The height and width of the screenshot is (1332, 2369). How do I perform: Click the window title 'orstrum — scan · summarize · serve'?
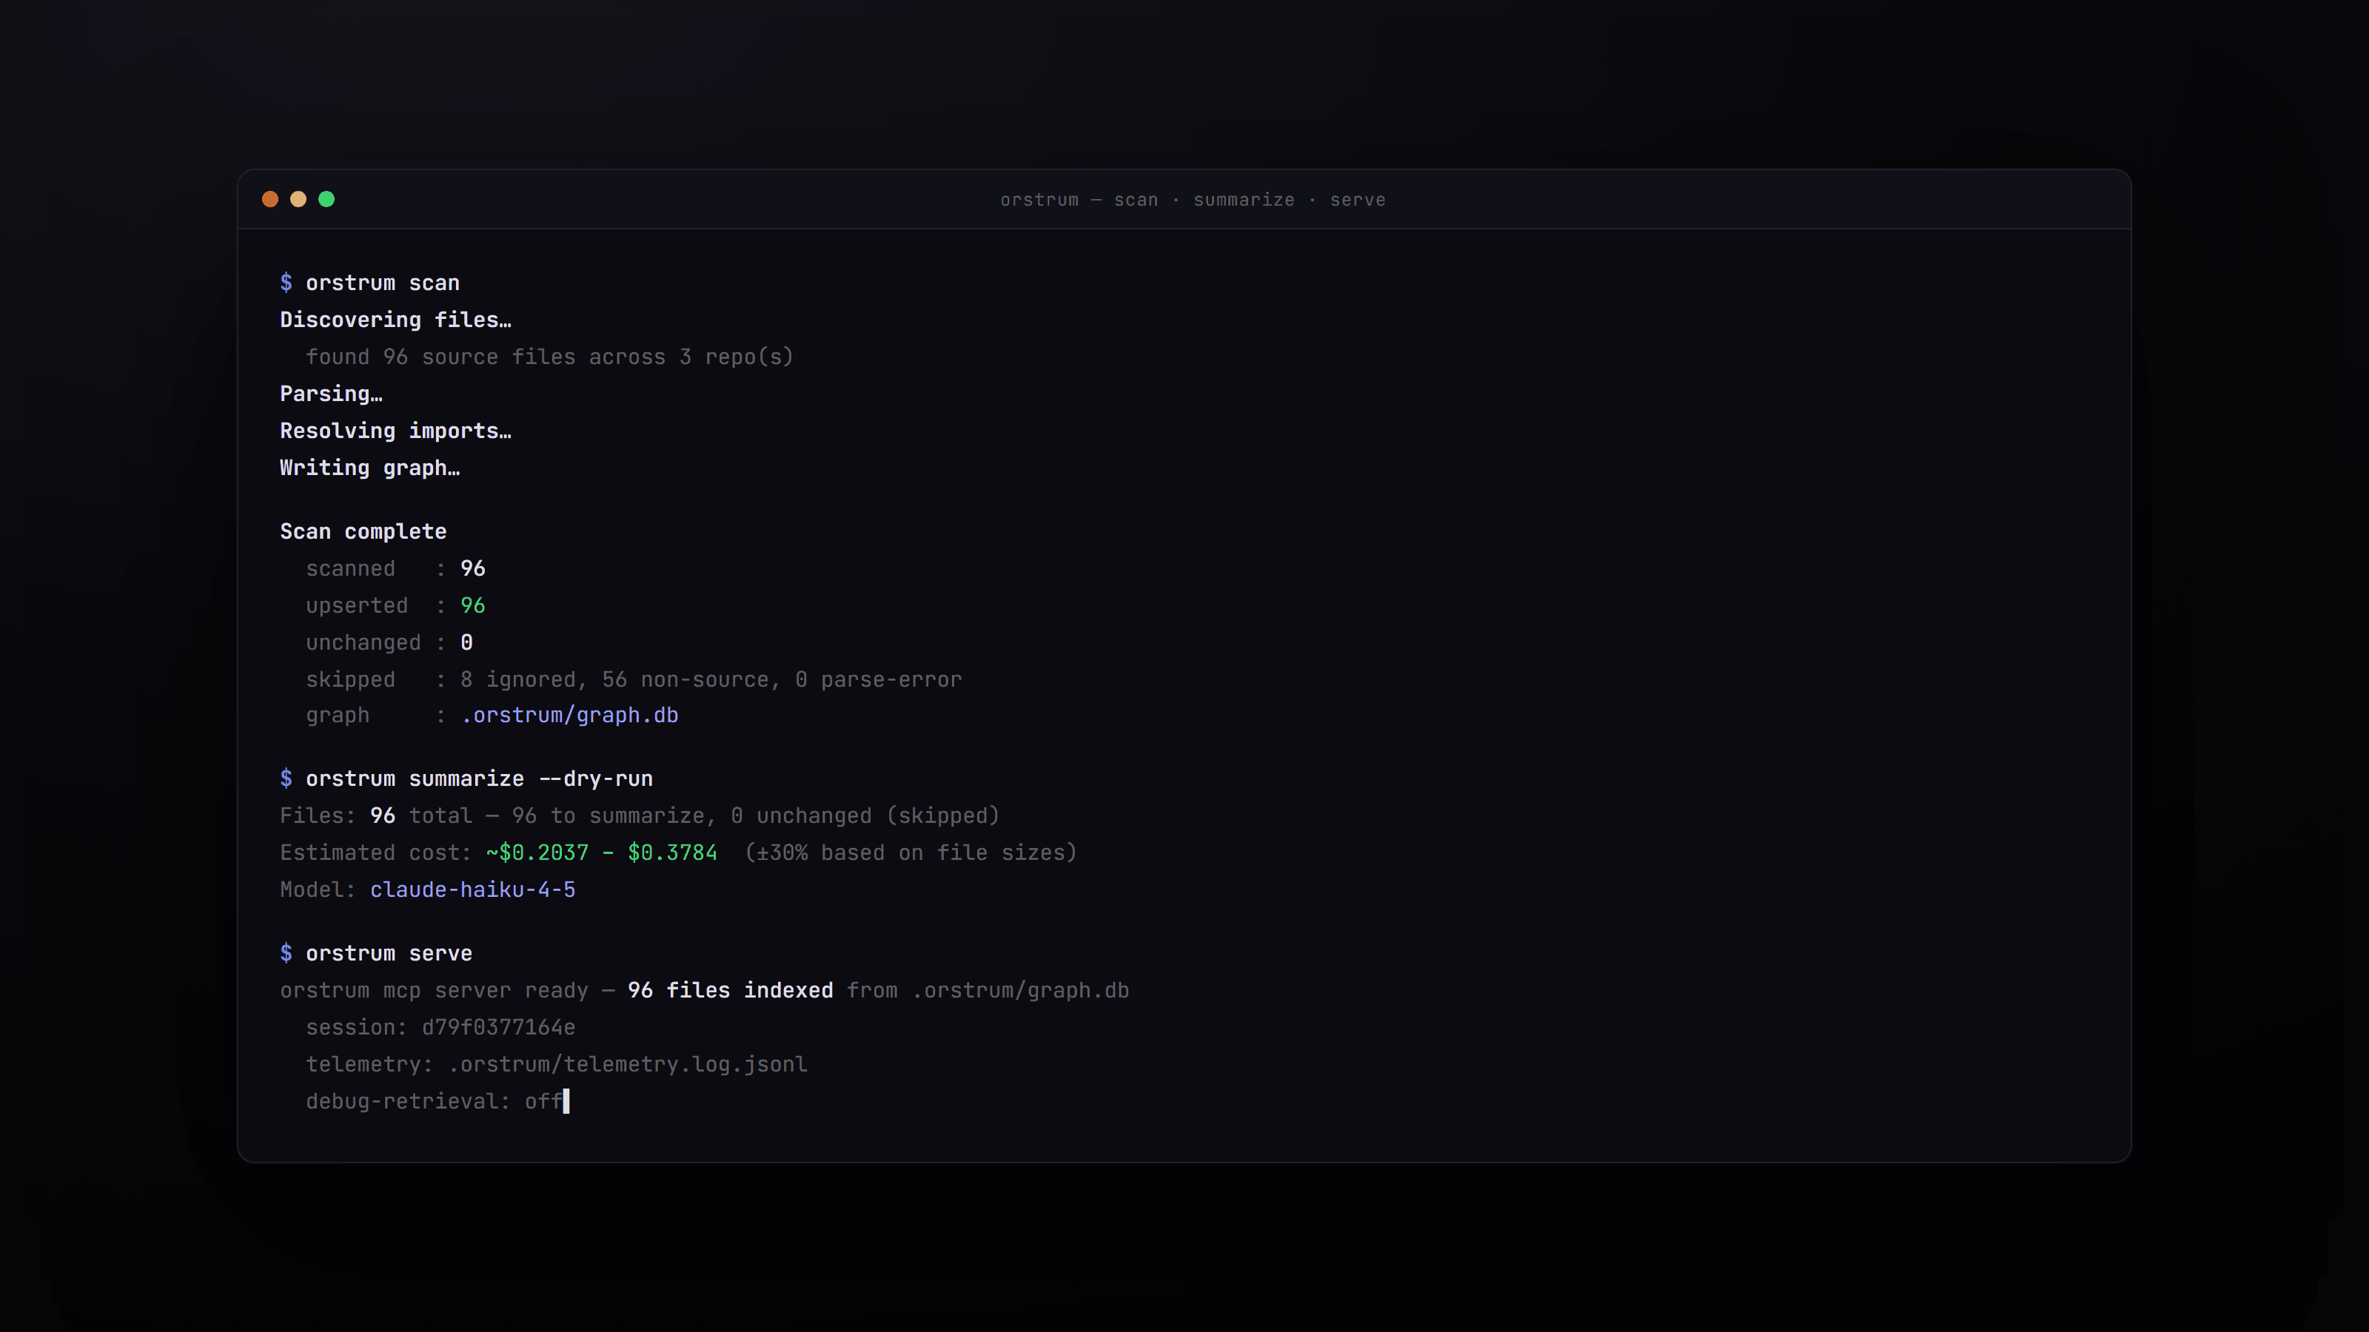pos(1193,200)
